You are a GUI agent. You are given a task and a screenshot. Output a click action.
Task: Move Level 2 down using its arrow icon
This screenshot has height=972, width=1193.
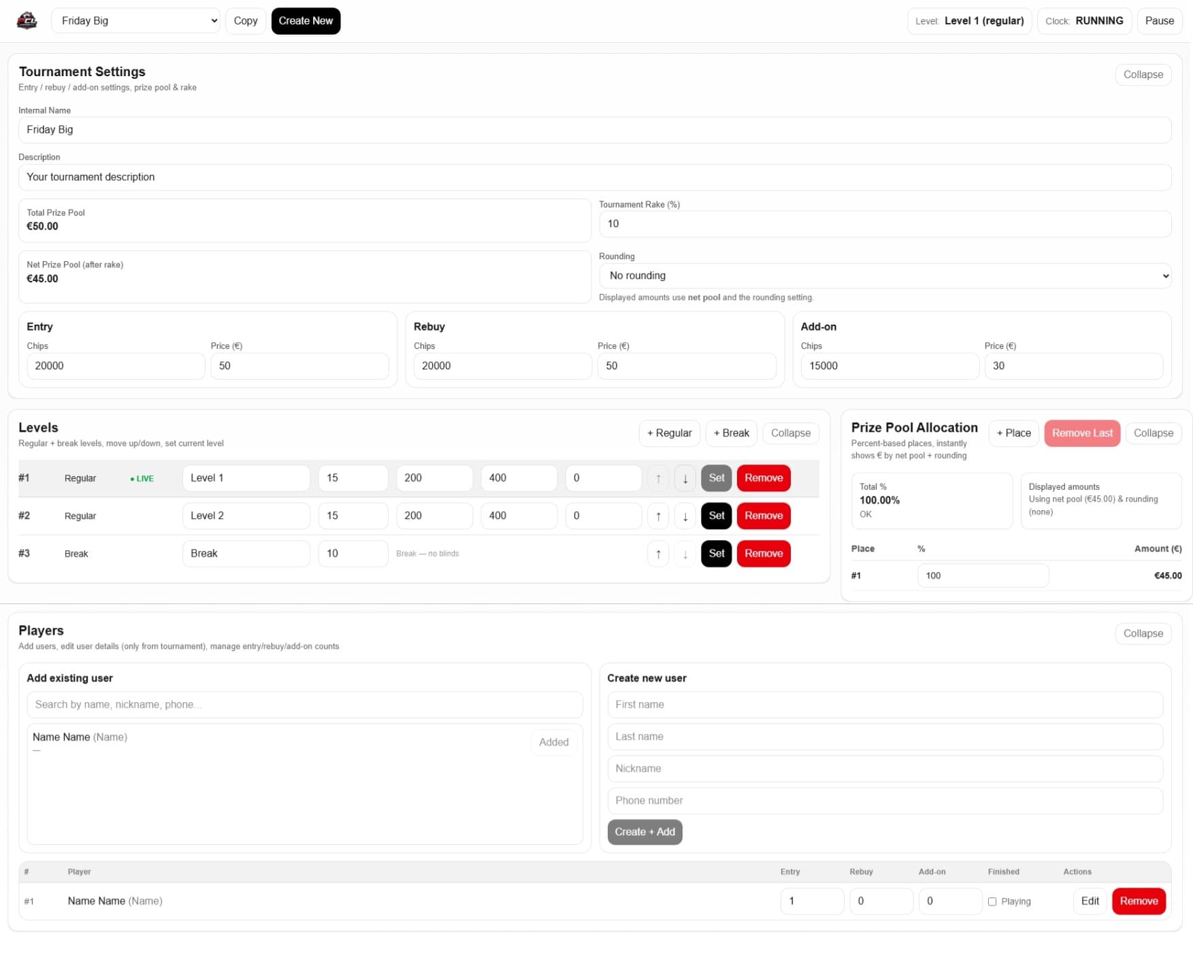[685, 516]
